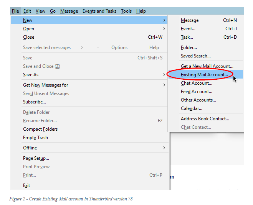Create new Saved Search... from submenu
The height and width of the screenshot is (205, 253).
pyautogui.click(x=206, y=56)
